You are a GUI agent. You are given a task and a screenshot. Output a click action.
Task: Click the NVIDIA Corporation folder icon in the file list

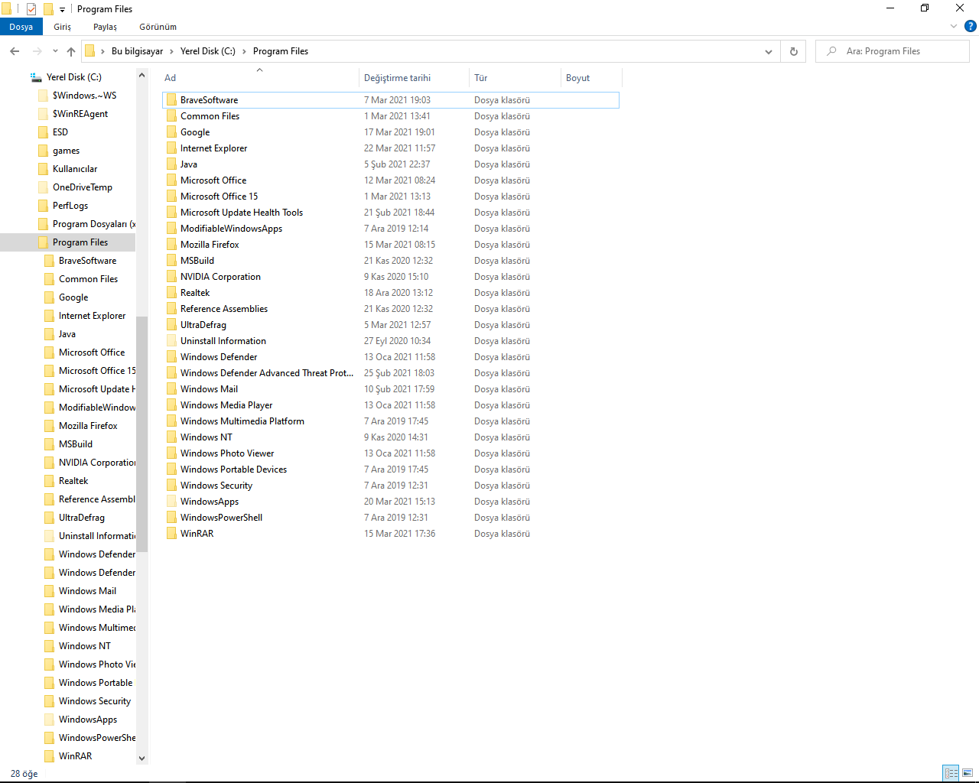(171, 277)
